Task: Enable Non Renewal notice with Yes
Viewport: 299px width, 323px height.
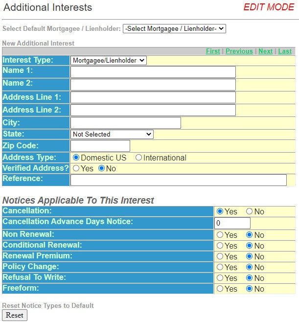Action: (x=220, y=235)
